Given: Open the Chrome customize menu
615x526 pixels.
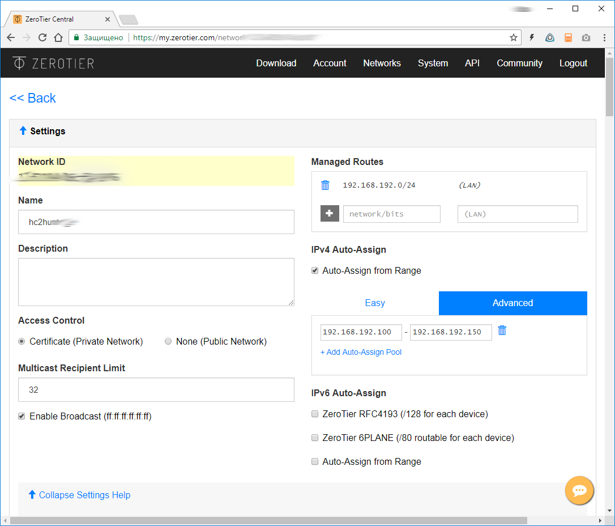Looking at the screenshot, I should pyautogui.click(x=605, y=37).
